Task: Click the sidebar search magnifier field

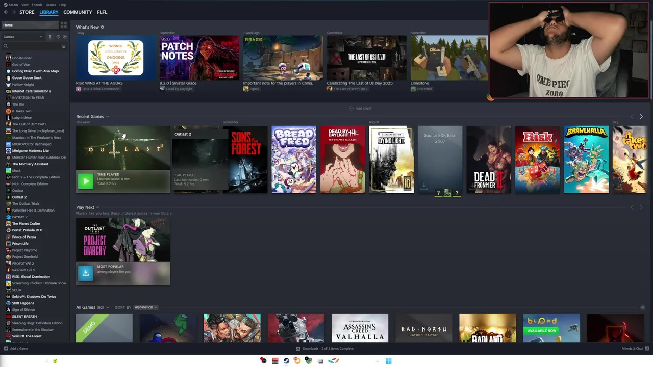Action: [x=6, y=46]
